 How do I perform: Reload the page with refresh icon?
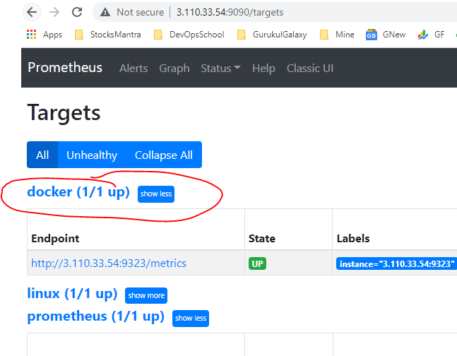click(x=77, y=12)
